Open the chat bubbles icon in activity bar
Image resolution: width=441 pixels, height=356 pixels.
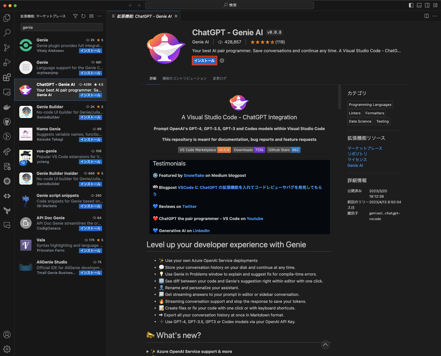click(x=7, y=225)
